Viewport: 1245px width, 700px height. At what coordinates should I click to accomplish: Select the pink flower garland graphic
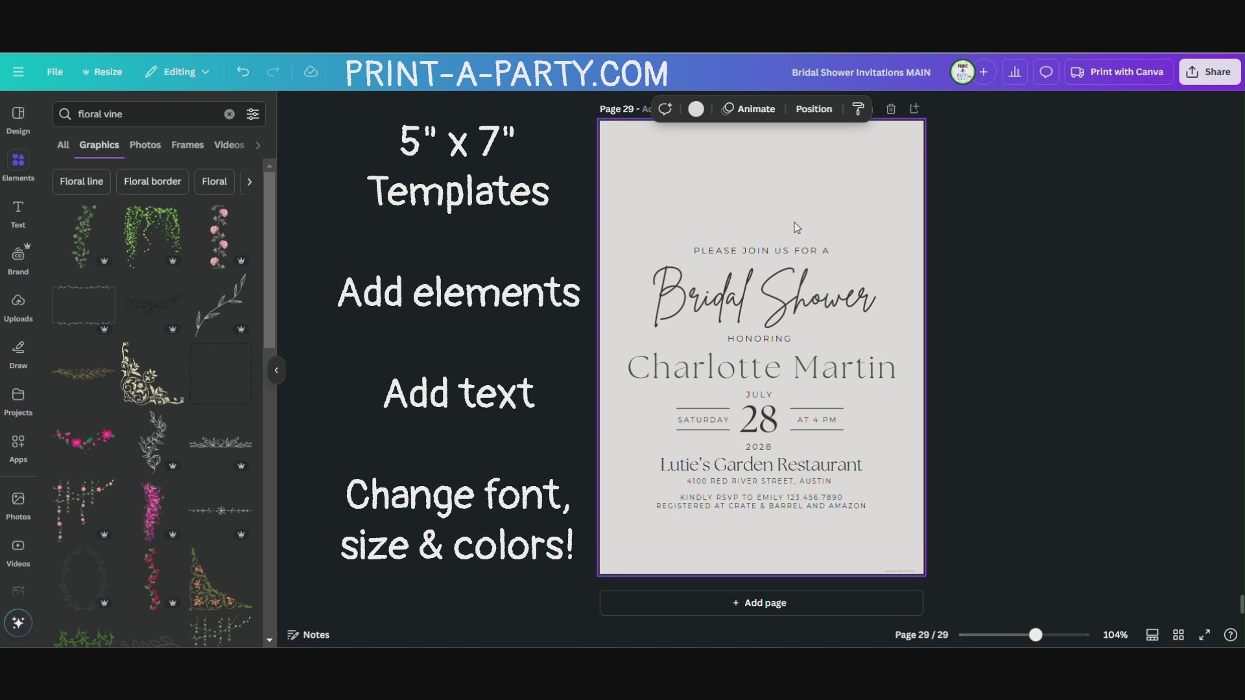(84, 438)
